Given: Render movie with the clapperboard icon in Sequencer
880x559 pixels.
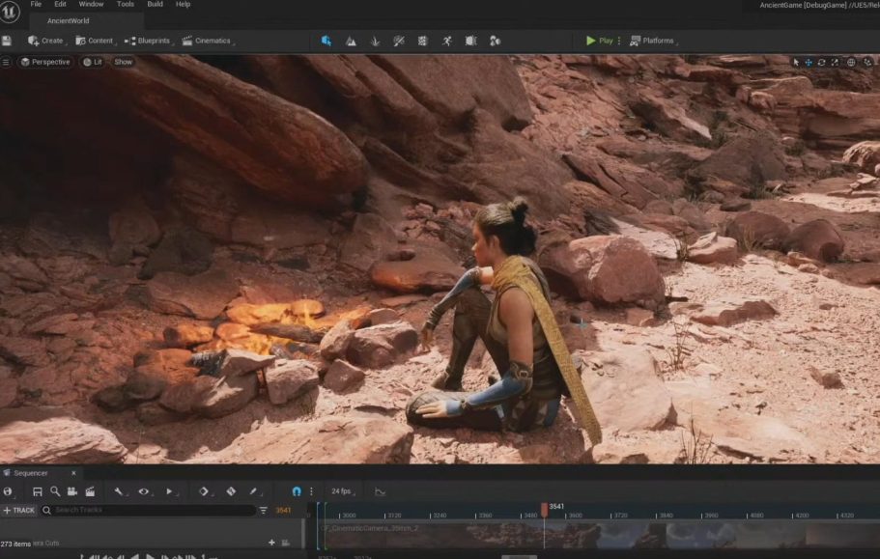Looking at the screenshot, I should tap(90, 491).
